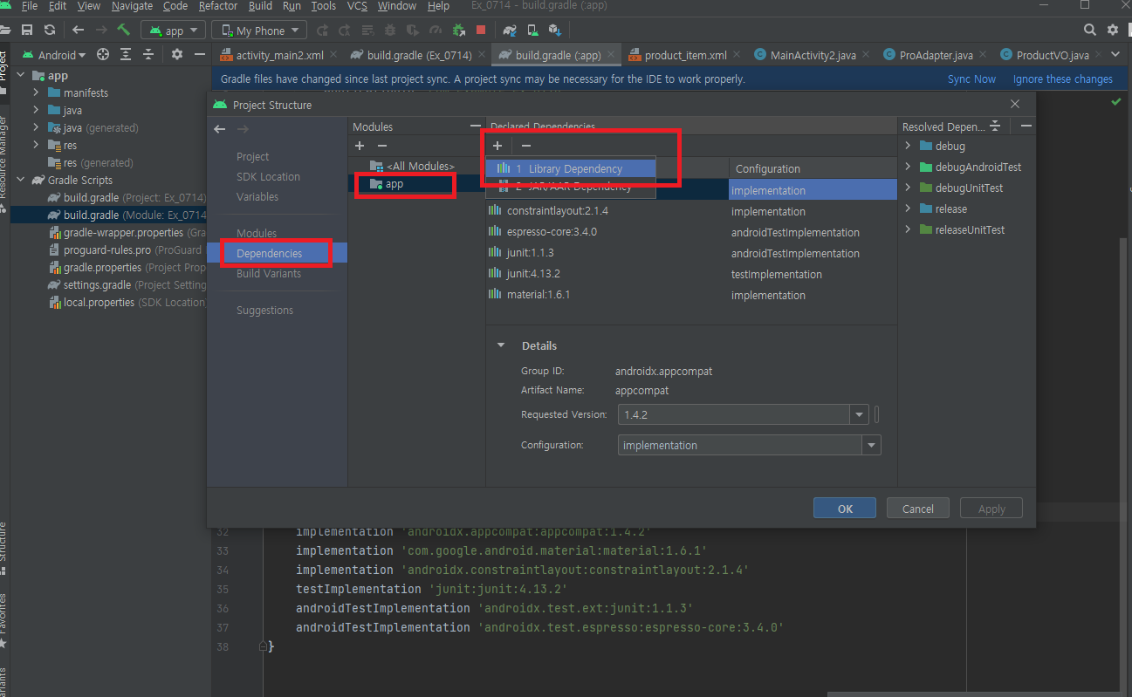Click the Sync Project with Gradle Files elephant icon
The image size is (1132, 697).
(x=510, y=30)
